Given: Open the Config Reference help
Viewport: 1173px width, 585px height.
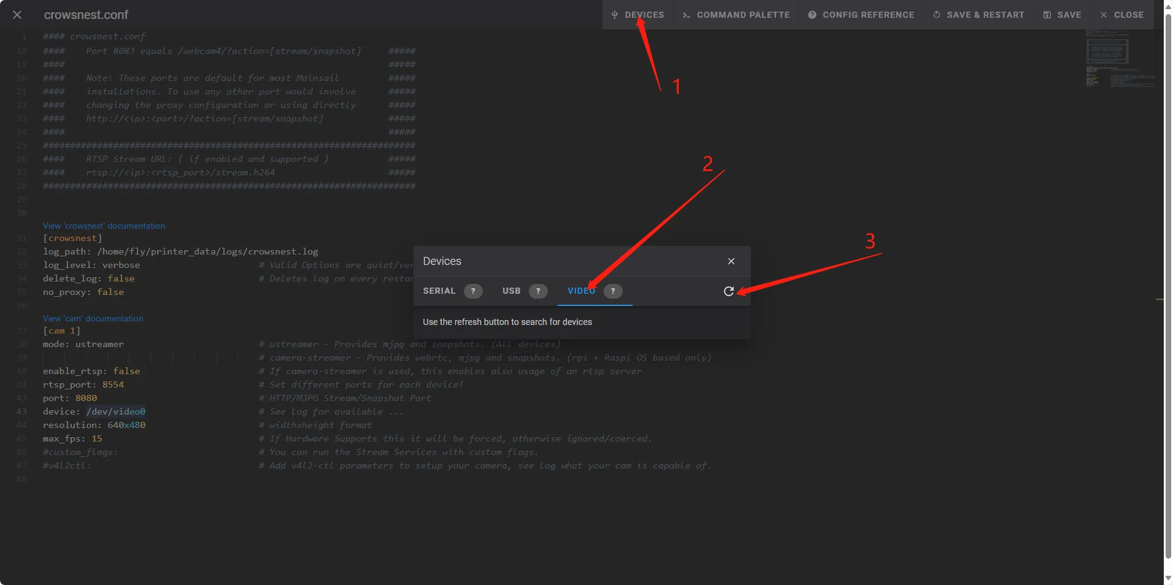Looking at the screenshot, I should pos(861,15).
